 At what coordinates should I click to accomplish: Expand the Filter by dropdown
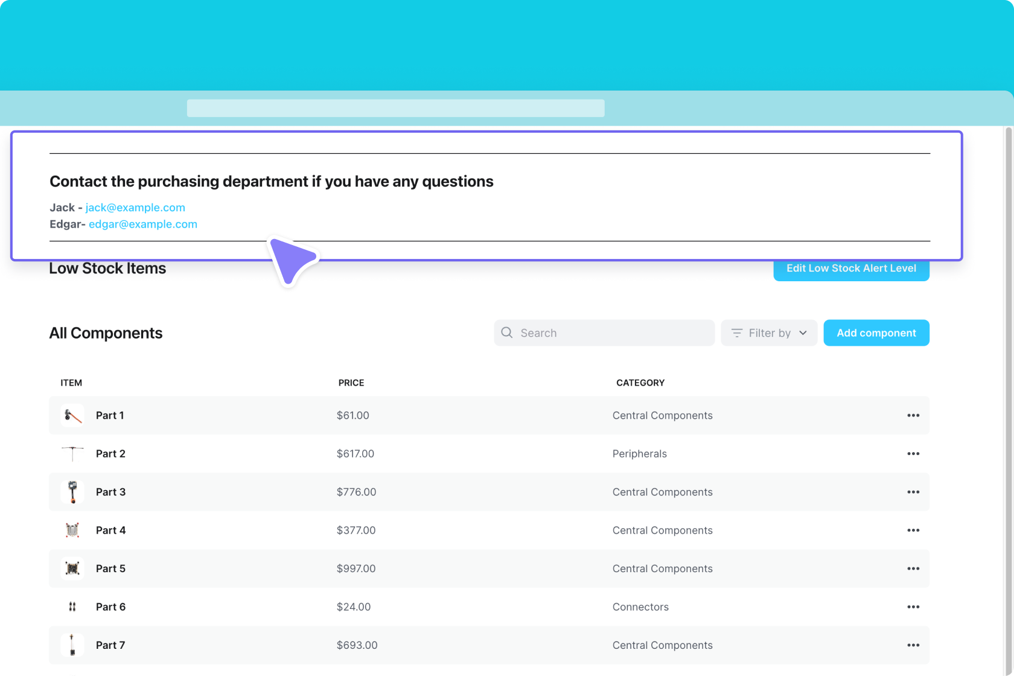768,333
